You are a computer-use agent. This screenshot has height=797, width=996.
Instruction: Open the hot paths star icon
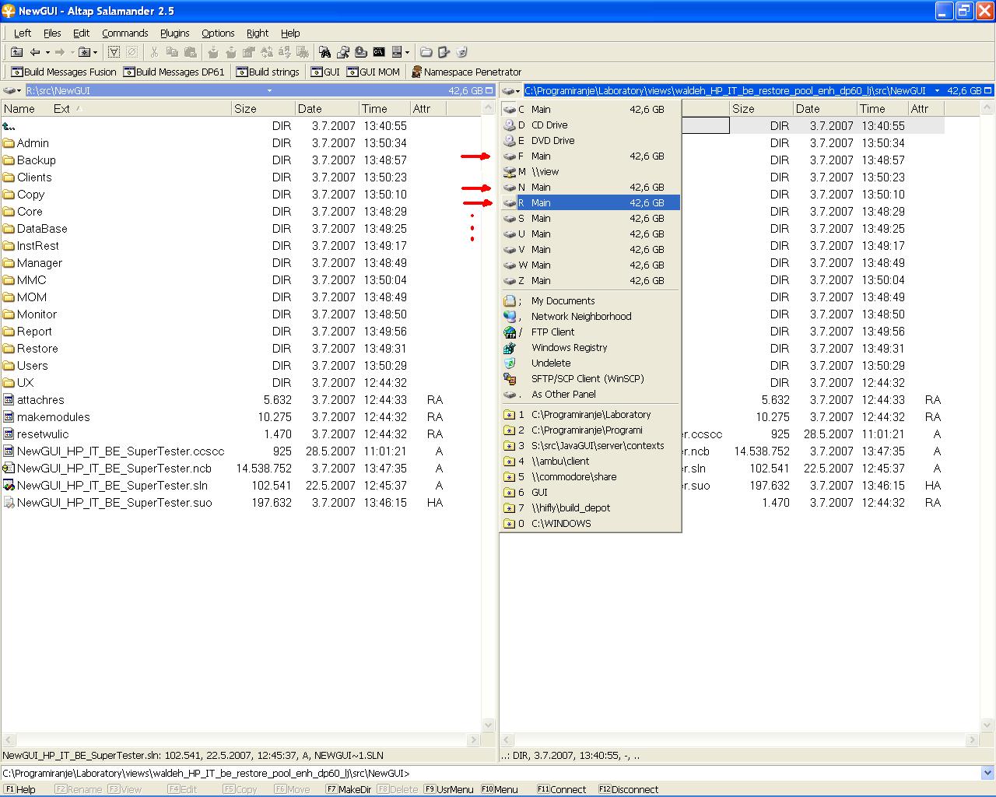(x=84, y=52)
